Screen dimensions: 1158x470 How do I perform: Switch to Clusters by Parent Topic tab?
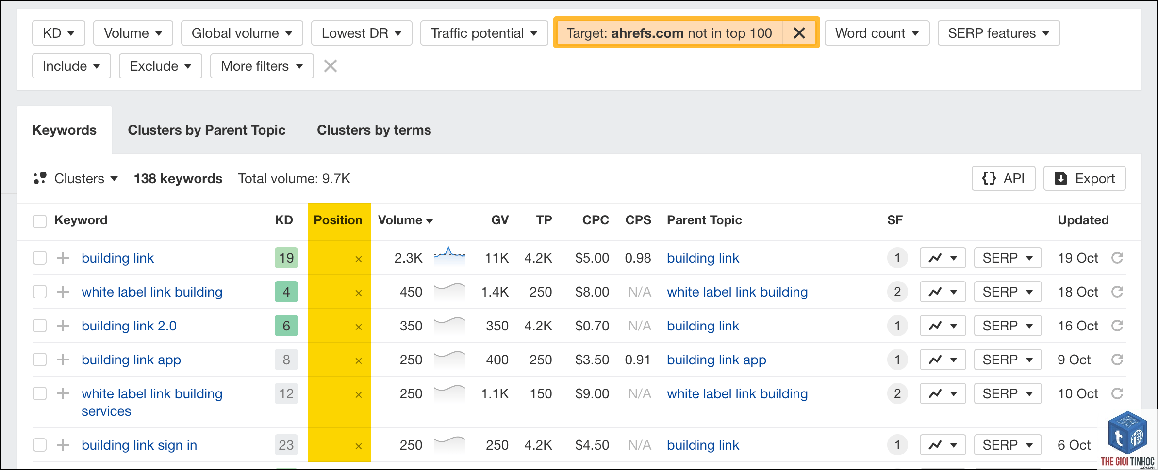coord(207,130)
